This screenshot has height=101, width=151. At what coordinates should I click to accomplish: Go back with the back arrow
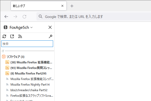(x=6, y=17)
